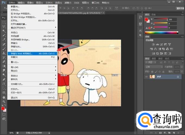The image size is (185, 135).
Task: Click the Photoshop Ps logo icon
Action: click(3, 2)
